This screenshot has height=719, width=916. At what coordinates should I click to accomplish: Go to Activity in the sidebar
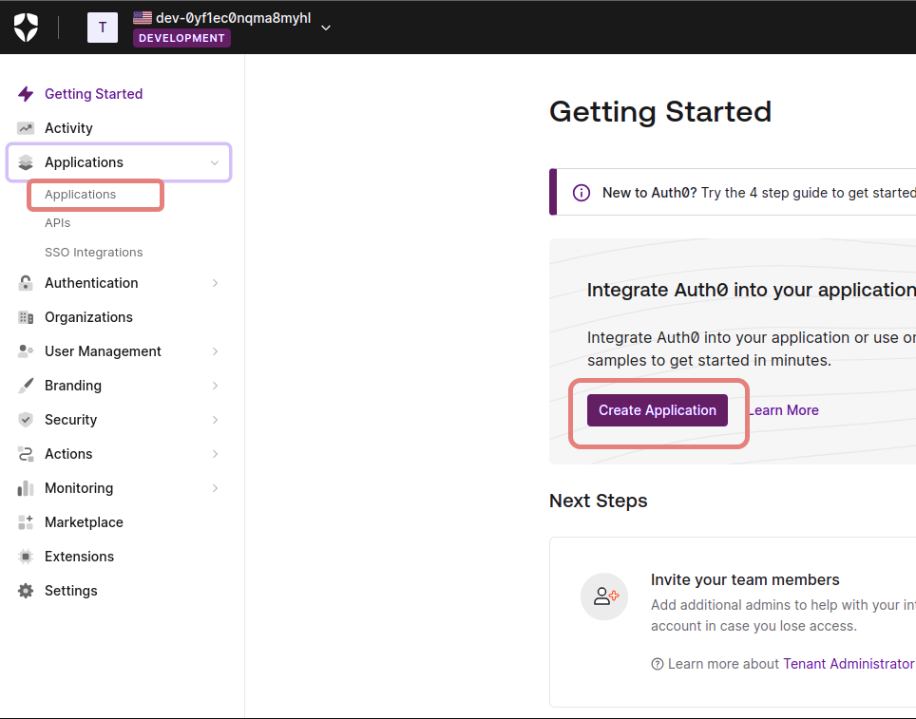coord(68,128)
